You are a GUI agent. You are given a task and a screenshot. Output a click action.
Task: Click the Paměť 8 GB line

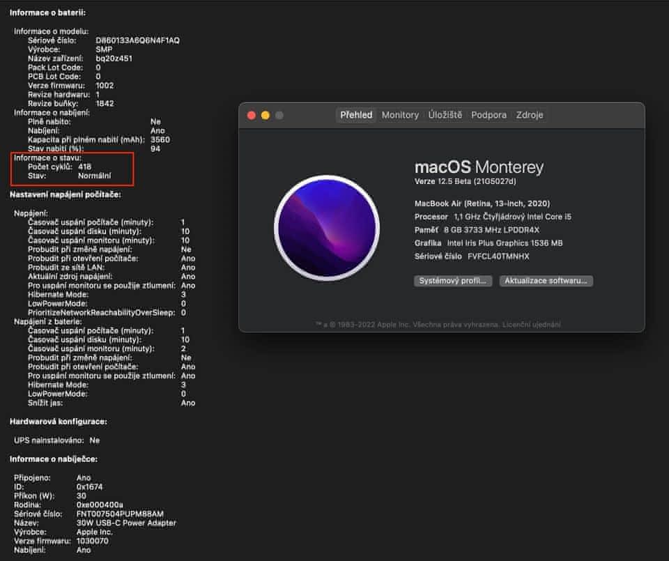pos(477,230)
